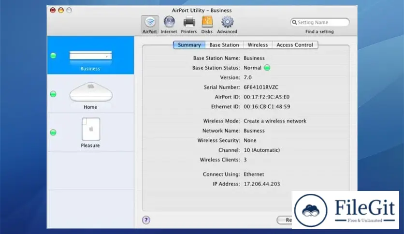Click green status light next to Pleasure
Image resolution: width=404 pixels, height=234 pixels.
point(53,132)
